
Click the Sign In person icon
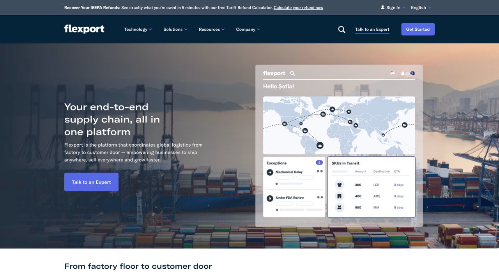382,7
